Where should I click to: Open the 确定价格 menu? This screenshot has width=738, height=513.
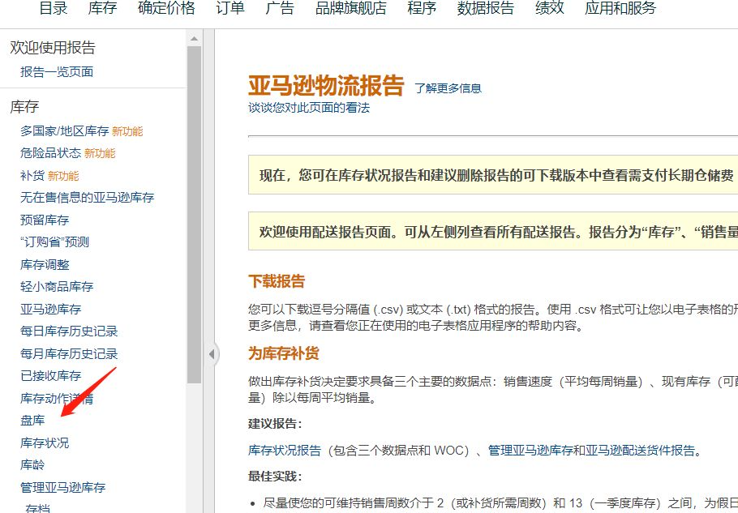(x=166, y=8)
